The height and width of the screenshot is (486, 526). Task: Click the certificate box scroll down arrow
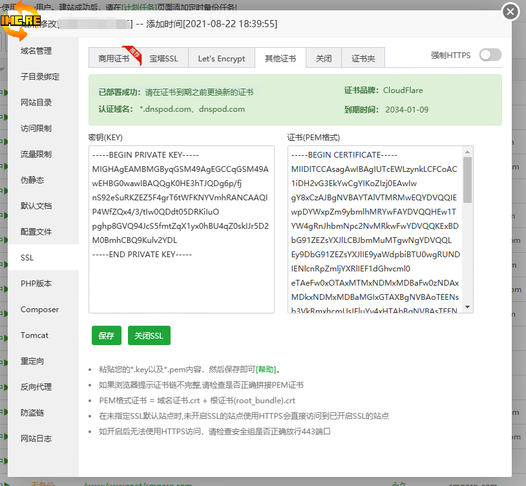468,307
